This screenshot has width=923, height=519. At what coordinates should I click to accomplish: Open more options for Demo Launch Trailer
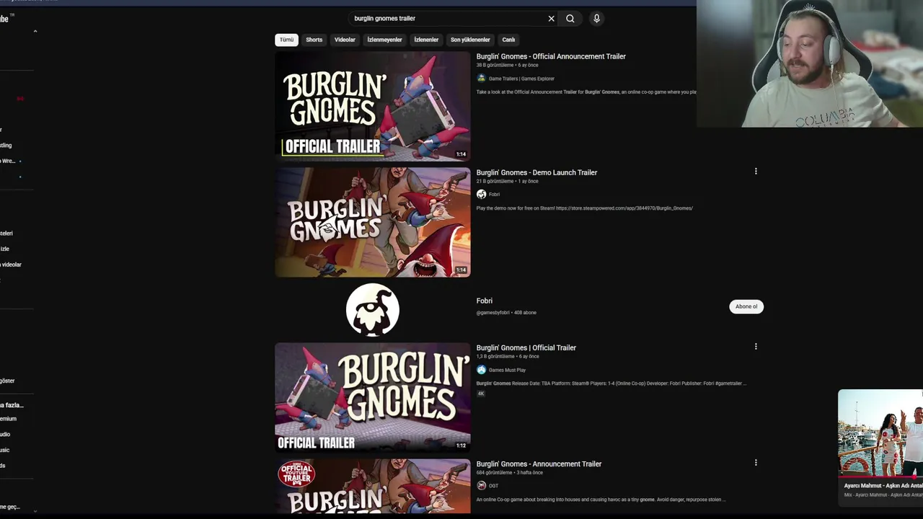point(756,172)
